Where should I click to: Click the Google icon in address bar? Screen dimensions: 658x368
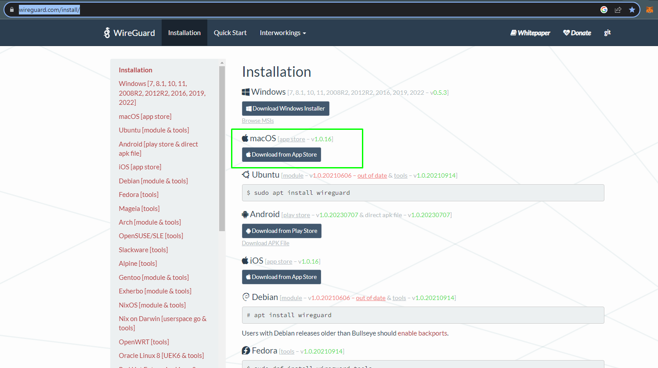coord(604,10)
